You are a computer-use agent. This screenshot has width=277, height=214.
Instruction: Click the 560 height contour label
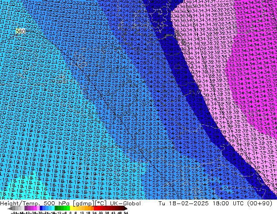pyautogui.click(x=21, y=31)
